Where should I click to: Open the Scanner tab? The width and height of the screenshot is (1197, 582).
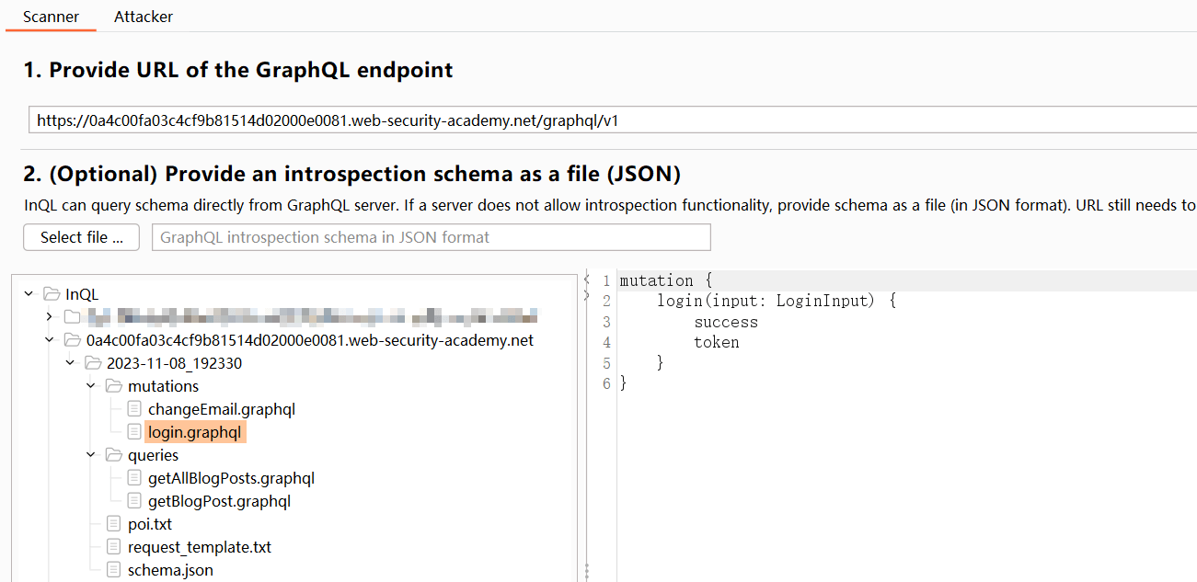click(x=51, y=17)
